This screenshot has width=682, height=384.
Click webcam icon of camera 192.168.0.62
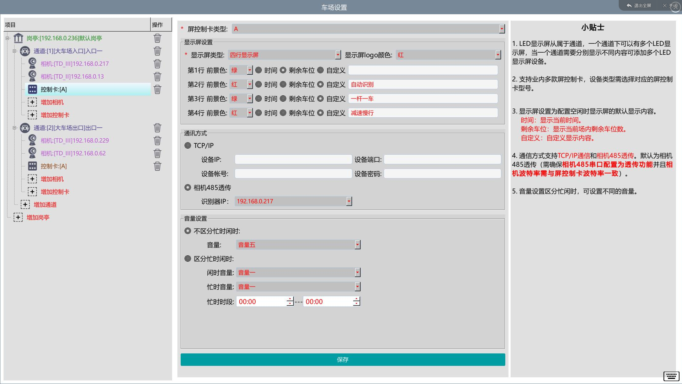click(x=32, y=153)
